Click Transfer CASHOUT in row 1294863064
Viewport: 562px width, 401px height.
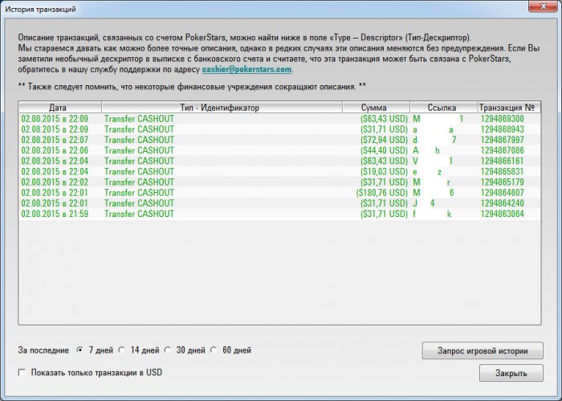click(x=139, y=214)
